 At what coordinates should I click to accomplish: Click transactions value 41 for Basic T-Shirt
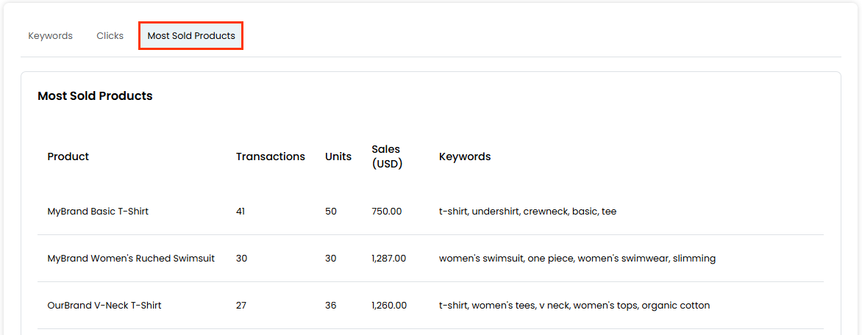point(241,212)
